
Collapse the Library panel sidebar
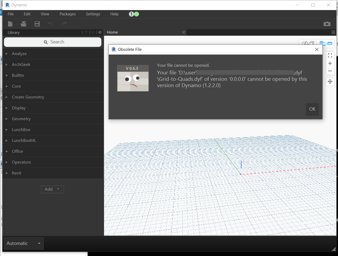click(100, 32)
